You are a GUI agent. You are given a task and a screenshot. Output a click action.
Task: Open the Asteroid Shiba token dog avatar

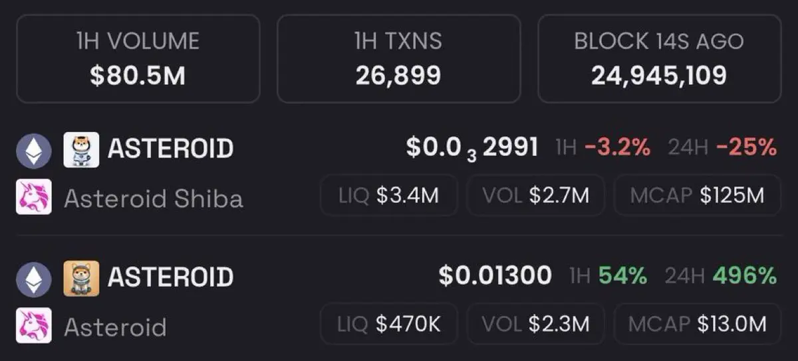point(81,149)
